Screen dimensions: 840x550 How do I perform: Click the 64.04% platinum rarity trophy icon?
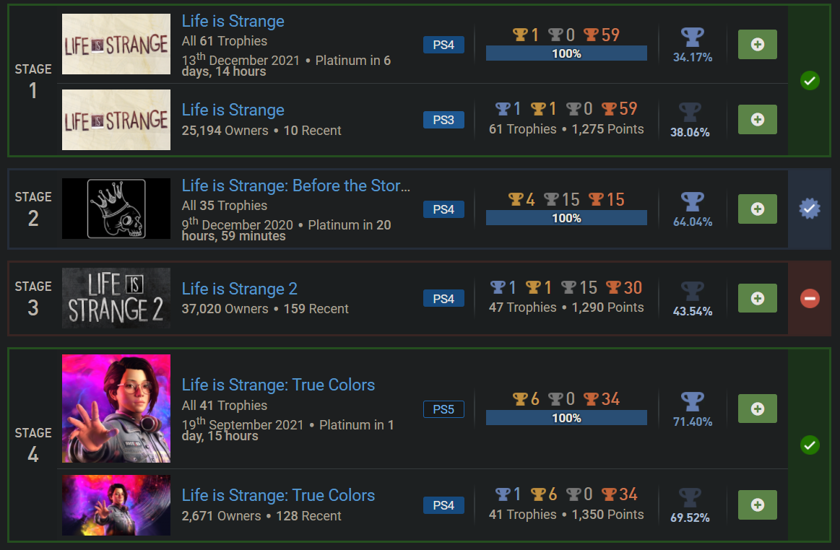click(x=692, y=203)
